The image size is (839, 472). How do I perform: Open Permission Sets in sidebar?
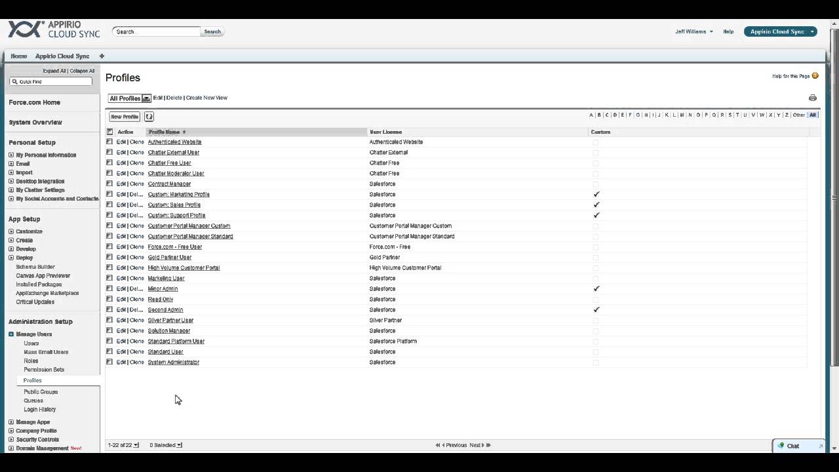(44, 370)
